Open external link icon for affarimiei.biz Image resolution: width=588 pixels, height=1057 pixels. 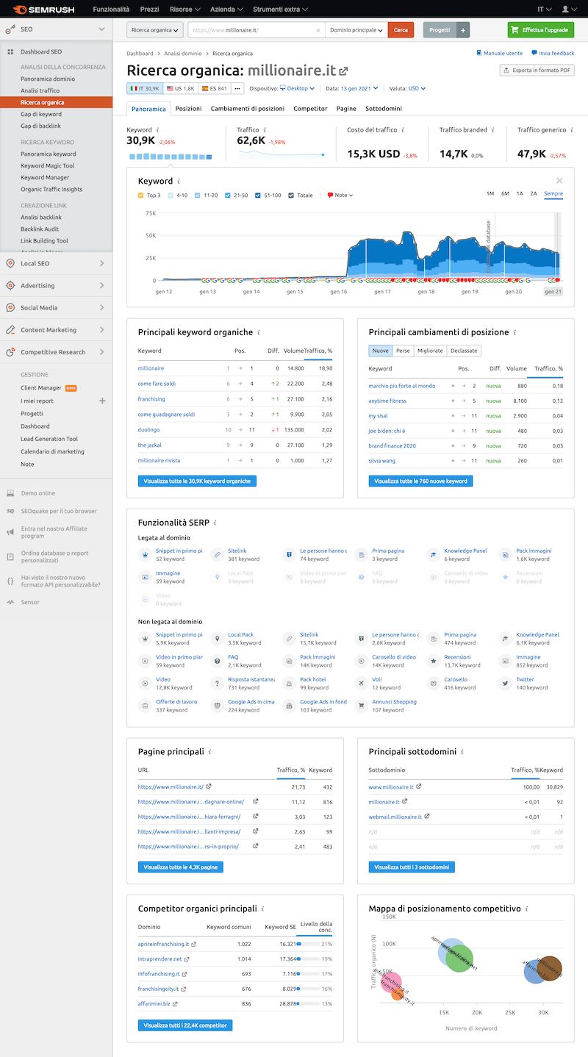tap(175, 1003)
